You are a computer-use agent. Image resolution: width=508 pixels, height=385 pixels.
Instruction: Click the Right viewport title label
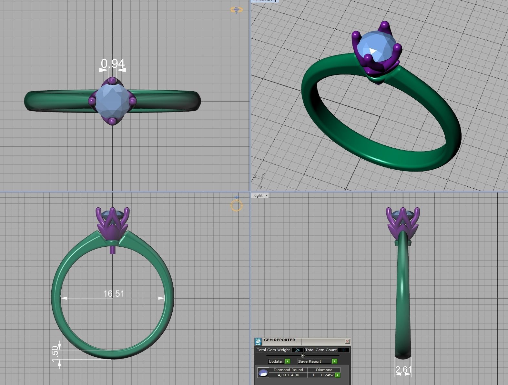pos(258,195)
